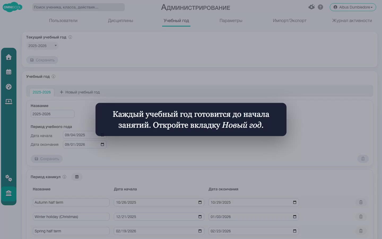Click the Omniscol logo
This screenshot has height=239, width=382.
coord(12,7)
